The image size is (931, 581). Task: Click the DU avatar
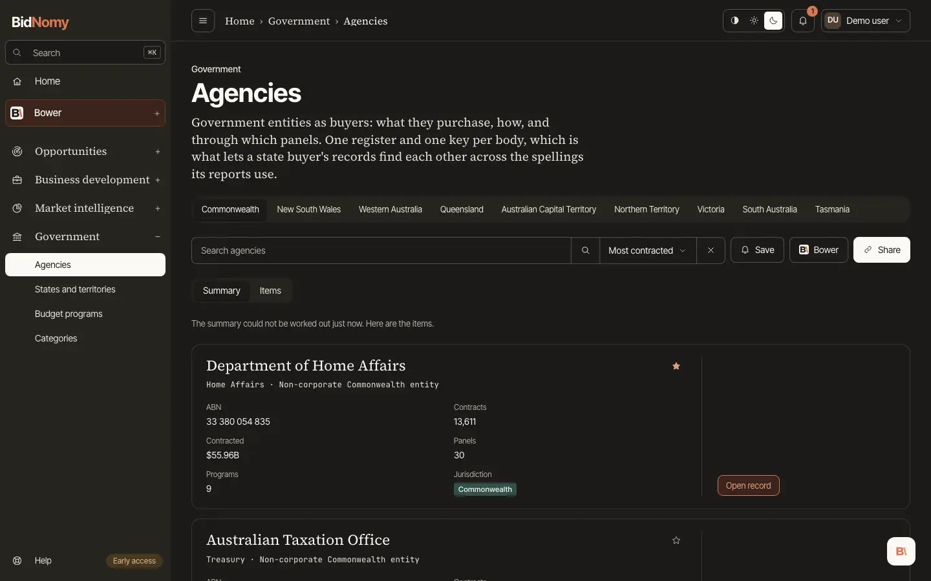pos(833,21)
